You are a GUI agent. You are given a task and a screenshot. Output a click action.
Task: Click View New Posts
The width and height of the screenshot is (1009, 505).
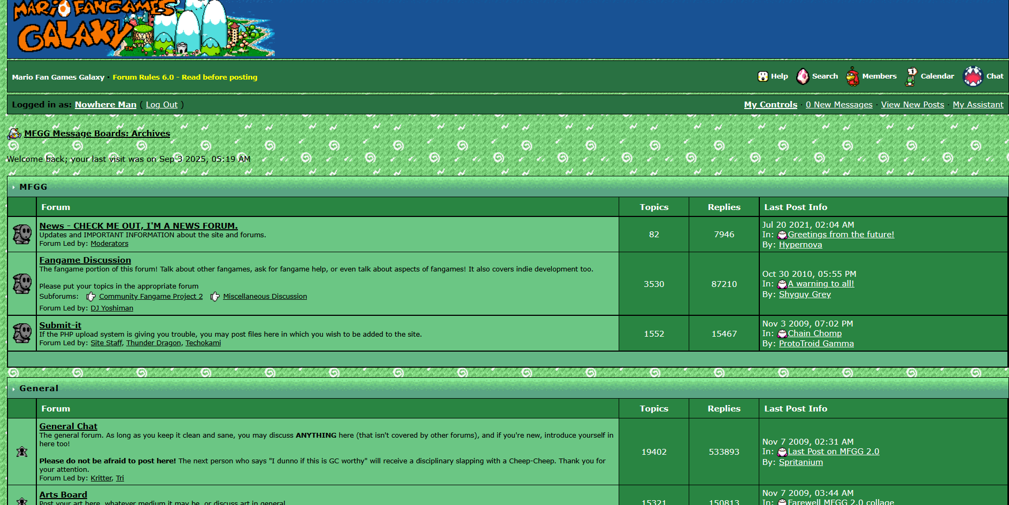(913, 105)
